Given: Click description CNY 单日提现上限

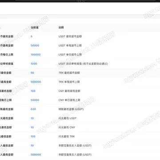Looking at the screenshot, I should 69,100.
